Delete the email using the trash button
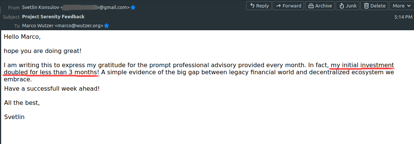The width and height of the screenshot is (414, 144). [x=375, y=6]
